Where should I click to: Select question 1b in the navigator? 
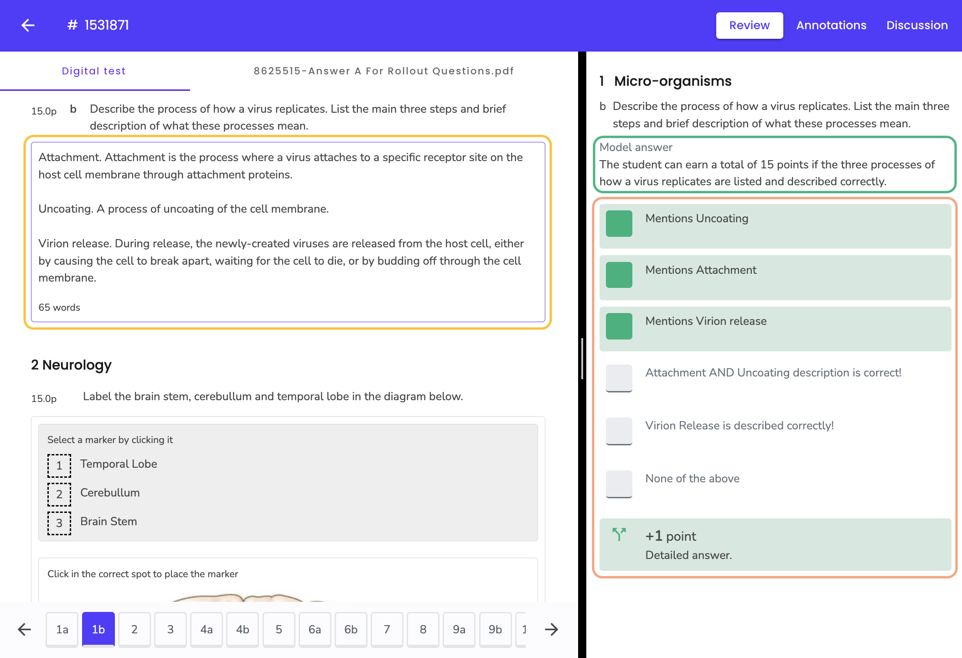(x=98, y=630)
